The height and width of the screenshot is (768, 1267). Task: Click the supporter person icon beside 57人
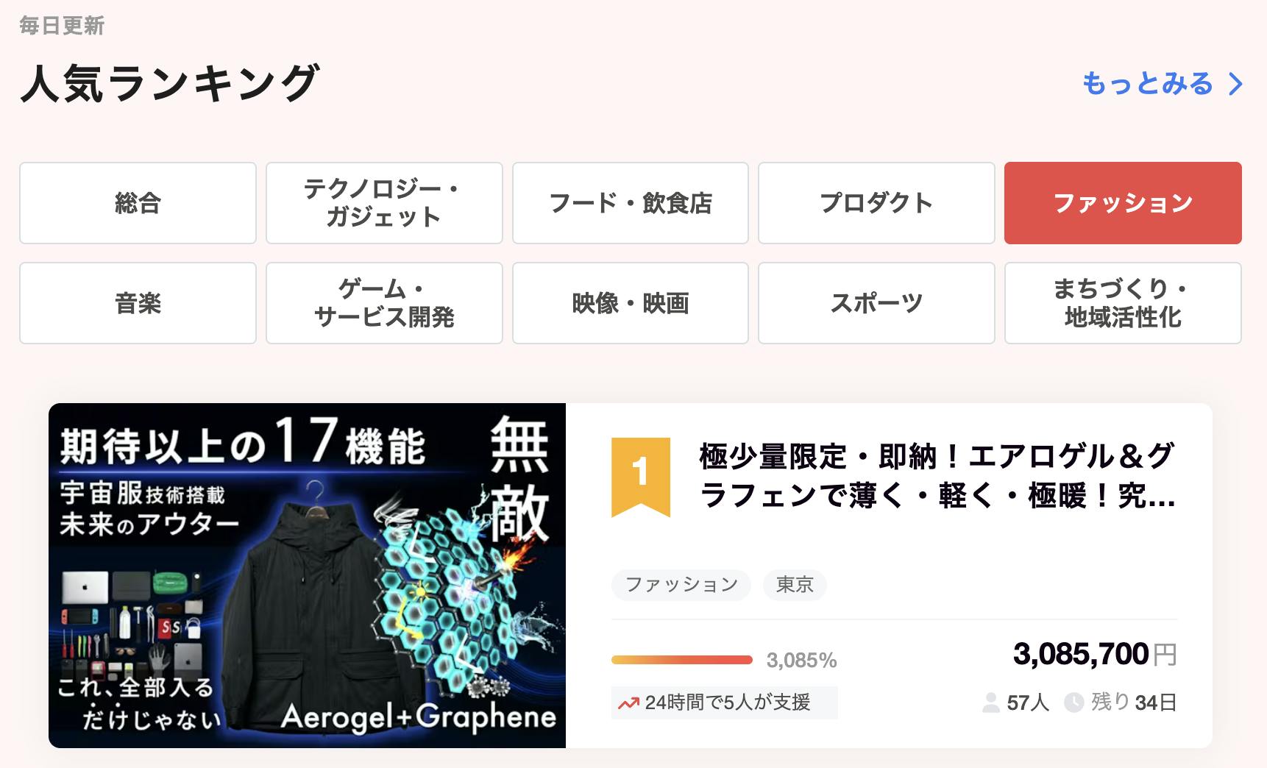coord(991,703)
